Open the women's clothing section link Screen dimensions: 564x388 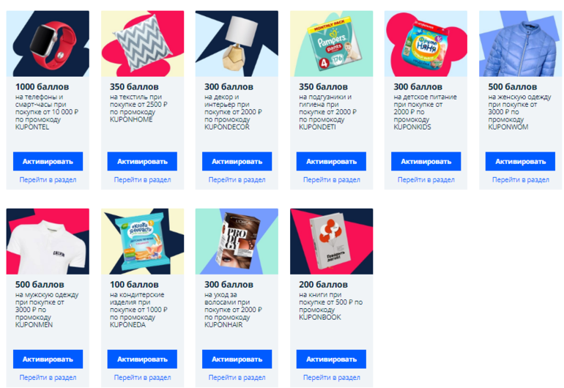click(x=521, y=179)
